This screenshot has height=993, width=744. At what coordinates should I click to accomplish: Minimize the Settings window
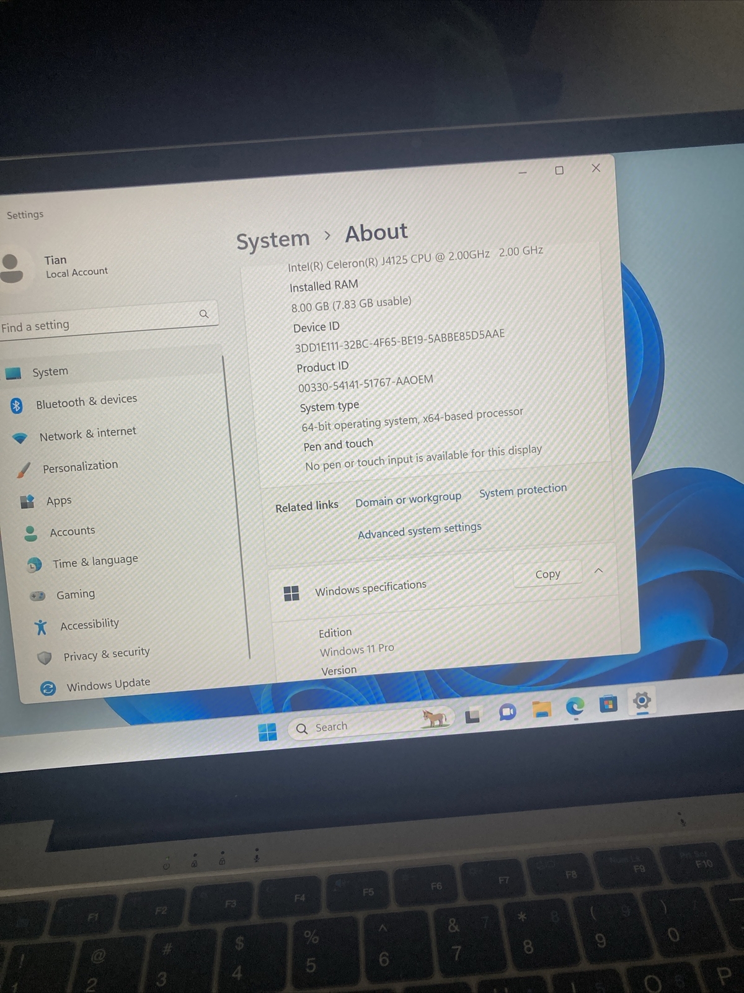523,172
